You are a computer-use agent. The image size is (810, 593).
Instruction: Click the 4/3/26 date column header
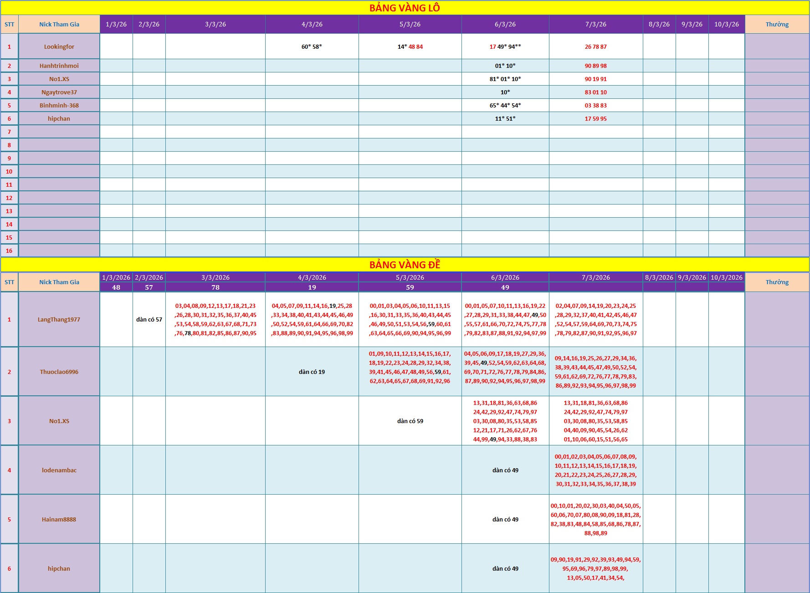[312, 24]
